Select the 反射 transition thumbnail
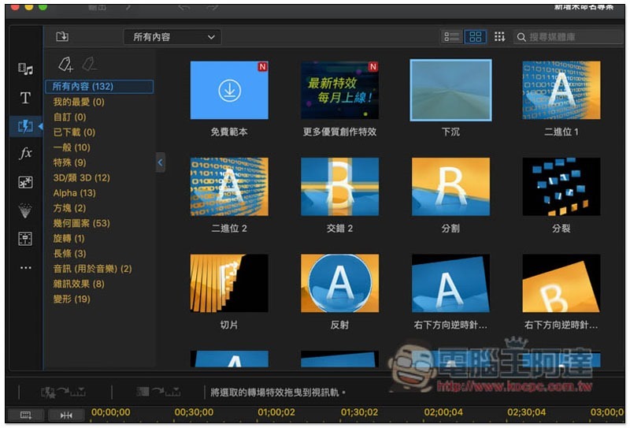 click(339, 283)
